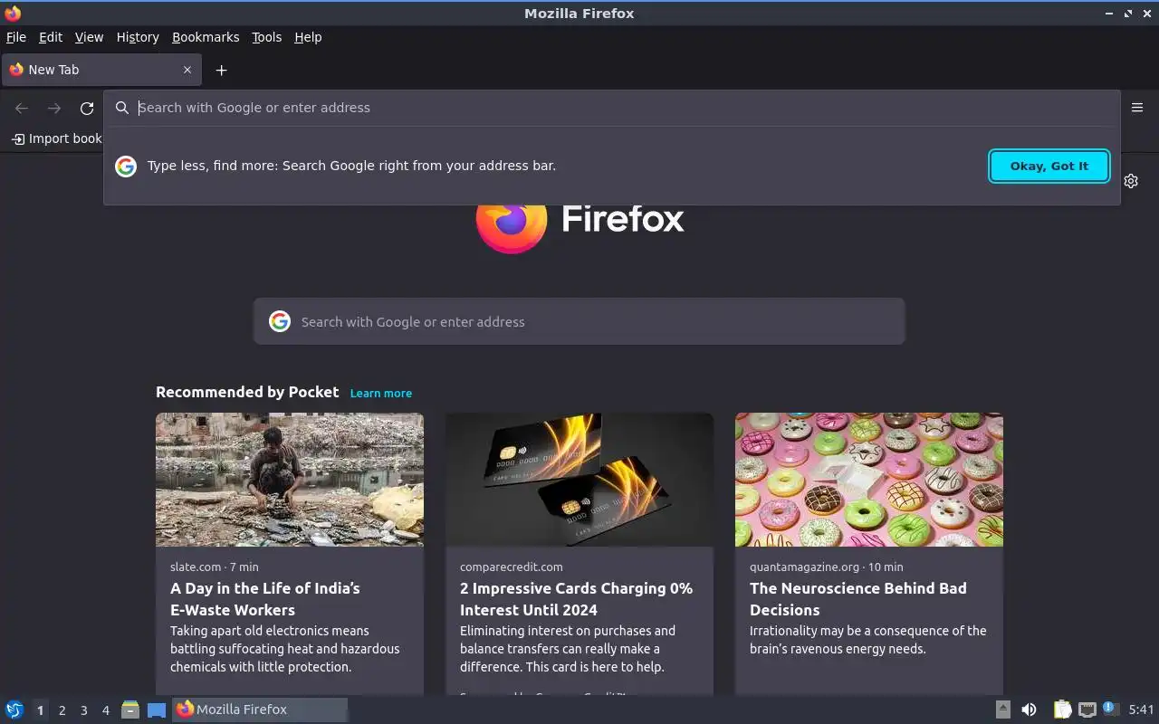Click the notification tray icon with badge

click(x=1110, y=709)
